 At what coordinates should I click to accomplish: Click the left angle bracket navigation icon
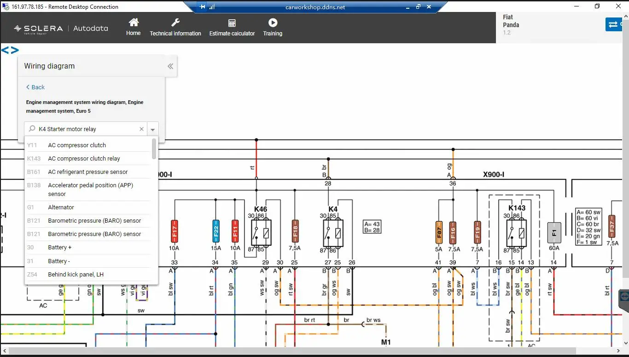click(x=5, y=50)
